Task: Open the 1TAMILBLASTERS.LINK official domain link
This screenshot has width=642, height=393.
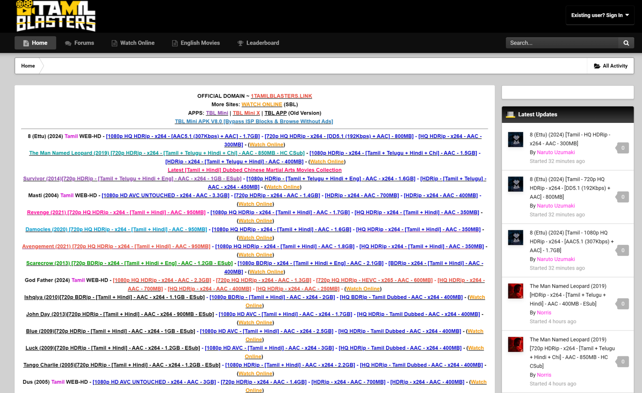Action: (281, 96)
